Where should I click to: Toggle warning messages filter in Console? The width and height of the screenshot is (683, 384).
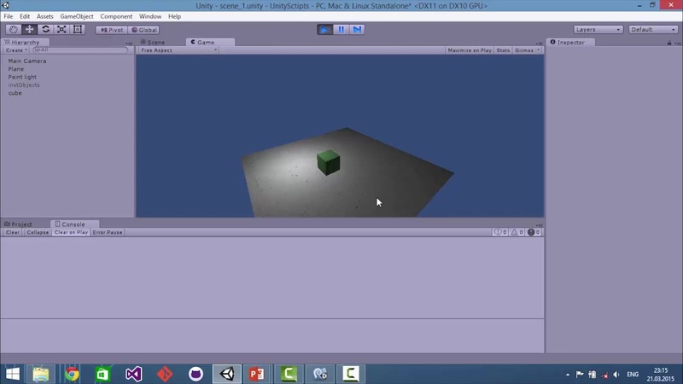pyautogui.click(x=517, y=232)
